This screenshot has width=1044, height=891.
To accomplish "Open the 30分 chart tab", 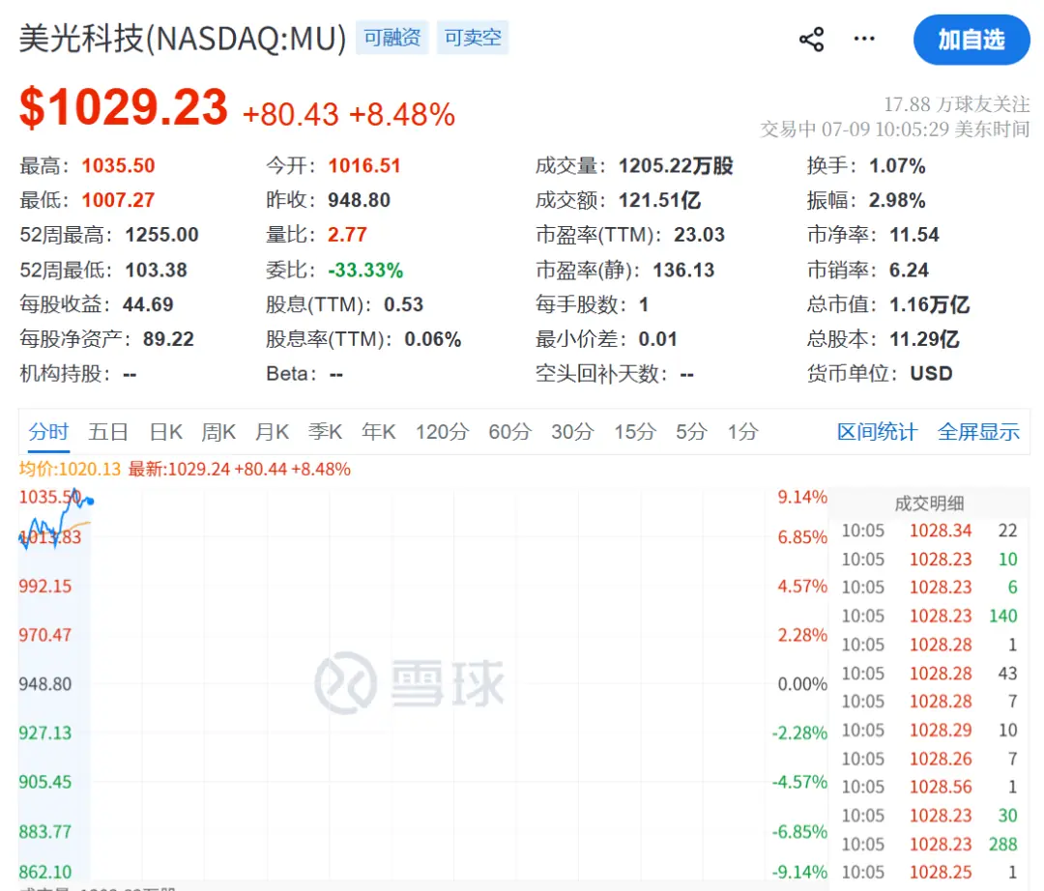I will coord(572,432).
